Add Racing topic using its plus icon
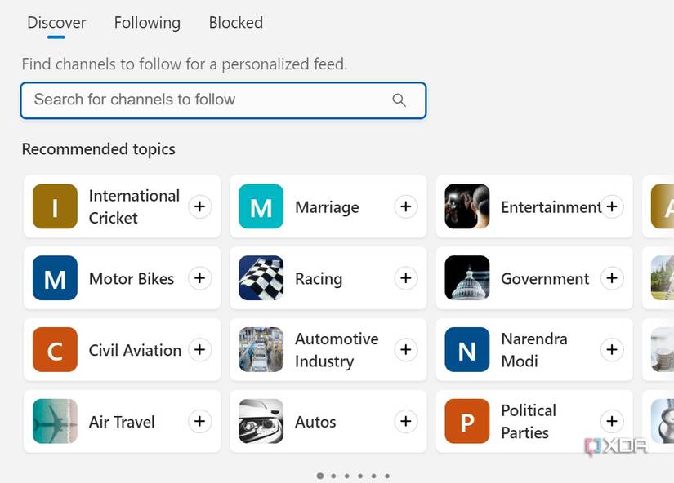The image size is (674, 483). point(406,278)
